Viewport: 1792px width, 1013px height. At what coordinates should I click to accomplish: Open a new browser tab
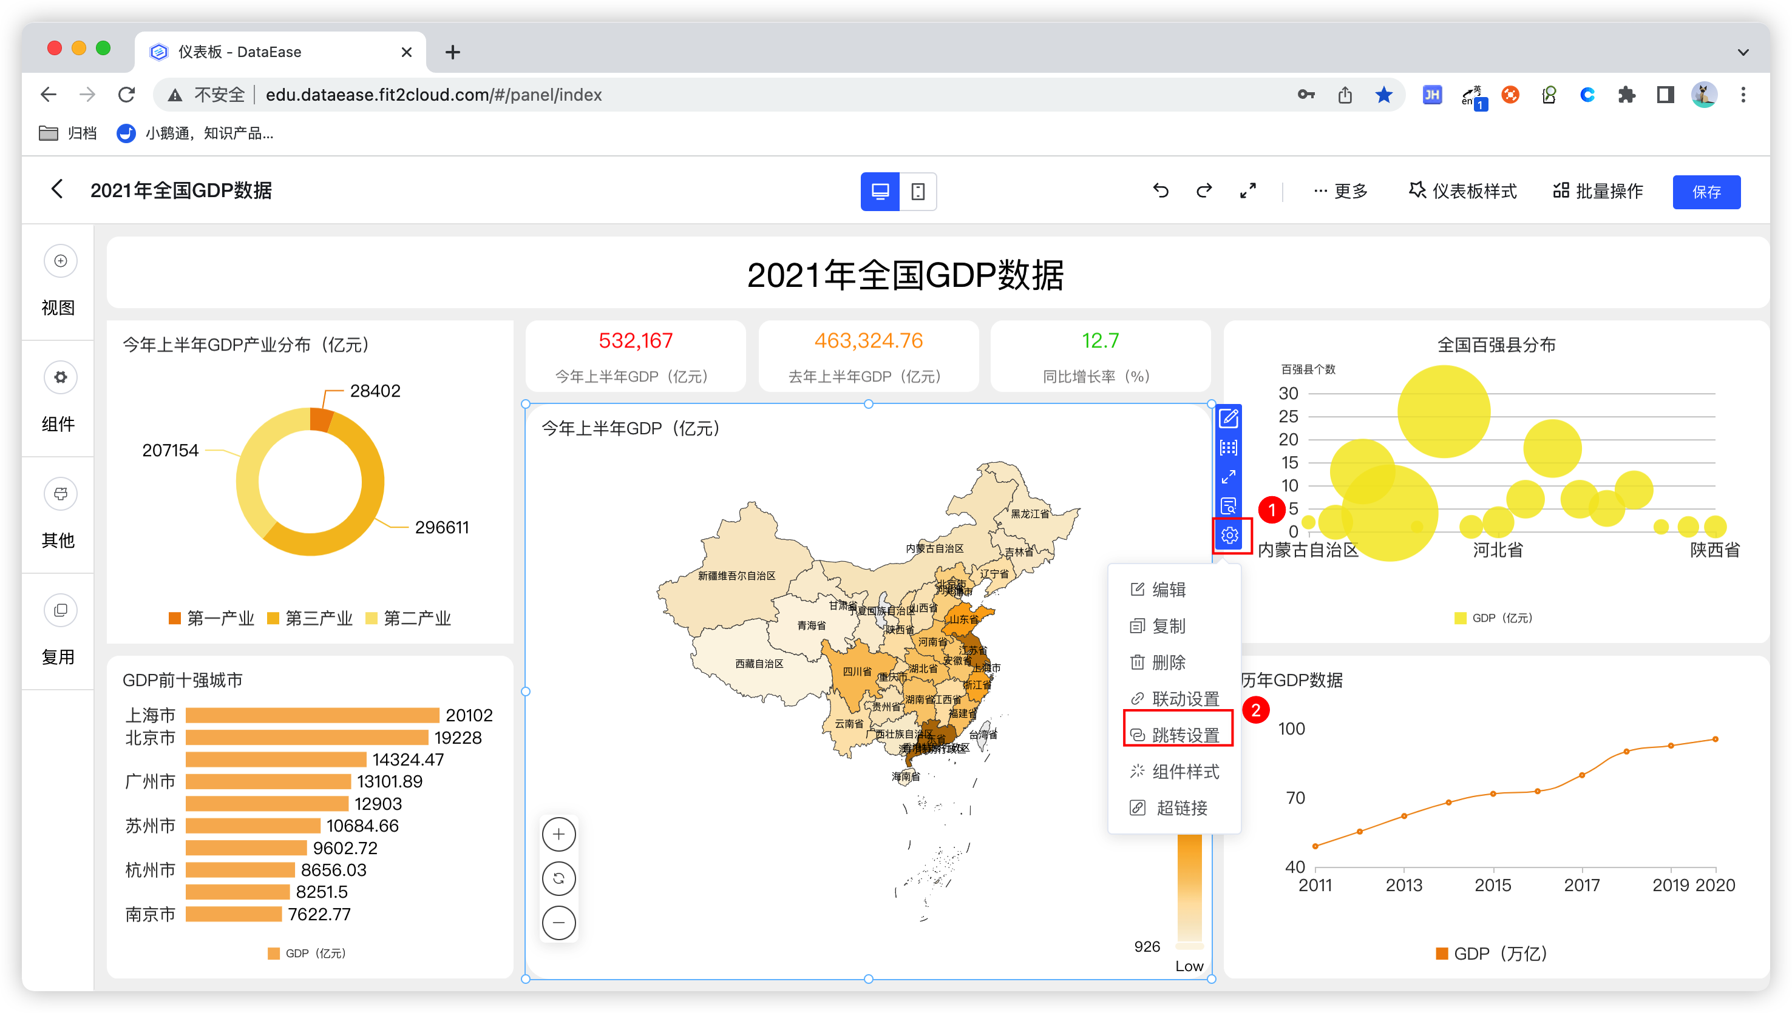(x=452, y=52)
